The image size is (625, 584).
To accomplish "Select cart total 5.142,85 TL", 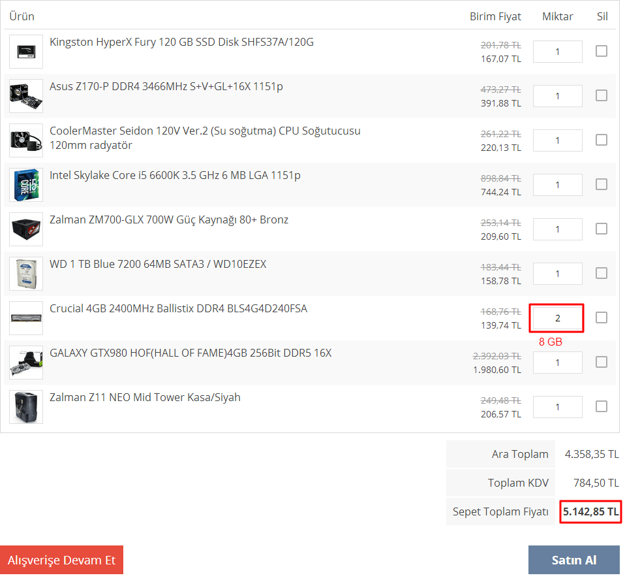I will (590, 511).
